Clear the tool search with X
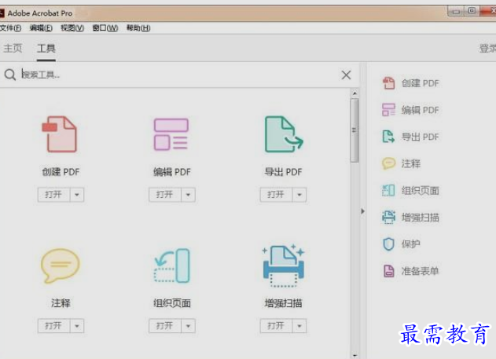 pyautogui.click(x=347, y=75)
